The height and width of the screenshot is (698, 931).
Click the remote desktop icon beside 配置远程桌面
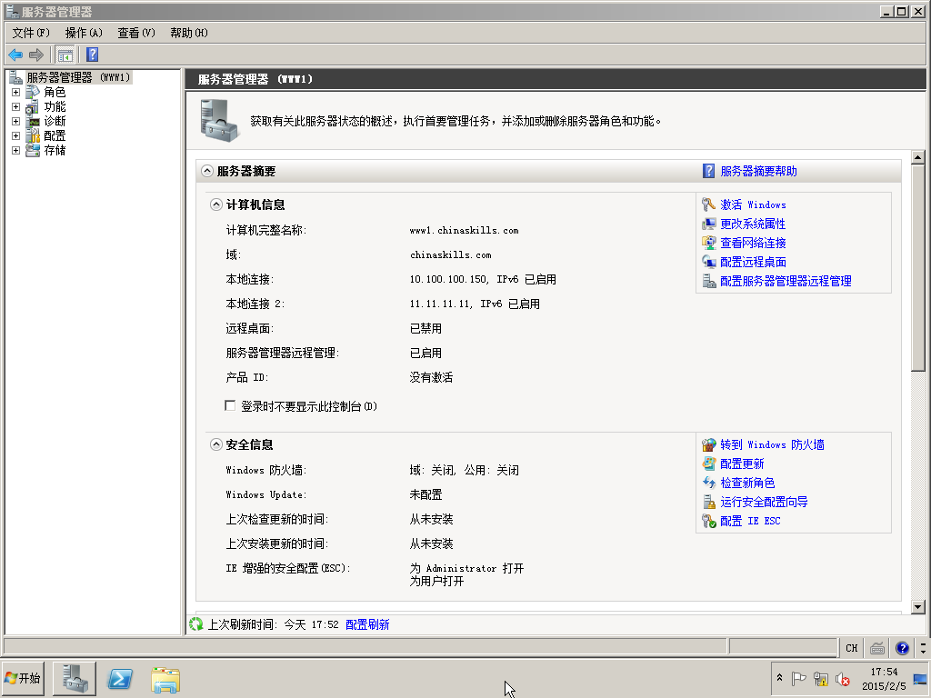pos(708,262)
